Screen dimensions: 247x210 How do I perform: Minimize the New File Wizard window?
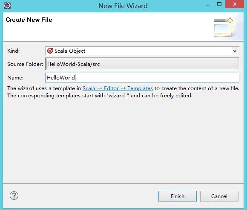tap(208, 5)
